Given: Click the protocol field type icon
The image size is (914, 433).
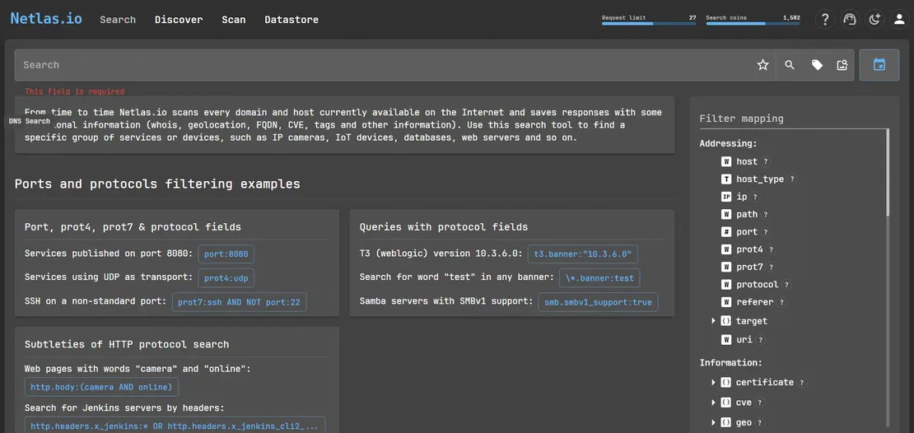Looking at the screenshot, I should pyautogui.click(x=726, y=284).
